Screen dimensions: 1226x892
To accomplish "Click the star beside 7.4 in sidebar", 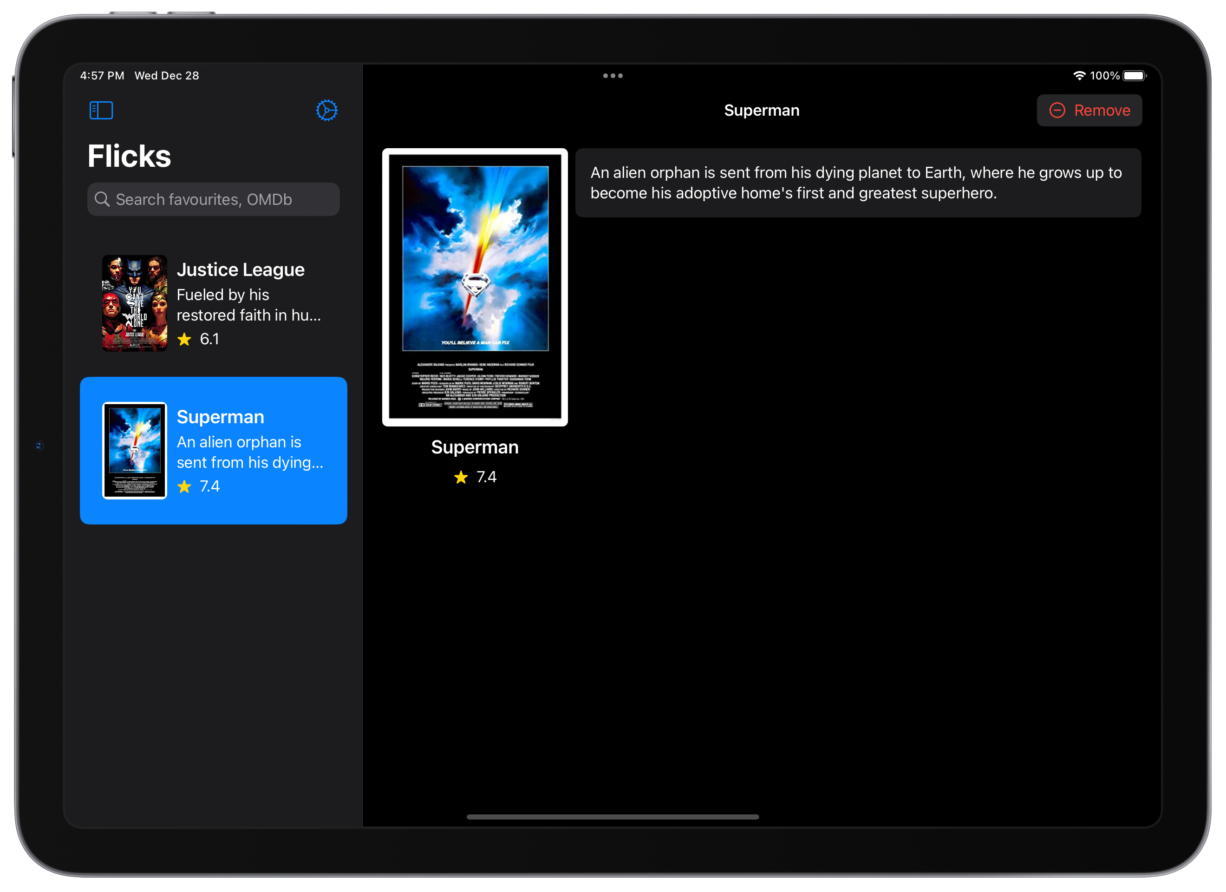I will (184, 486).
